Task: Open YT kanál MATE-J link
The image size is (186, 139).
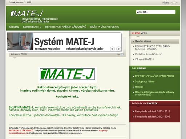Action: pyautogui.click(x=144, y=59)
